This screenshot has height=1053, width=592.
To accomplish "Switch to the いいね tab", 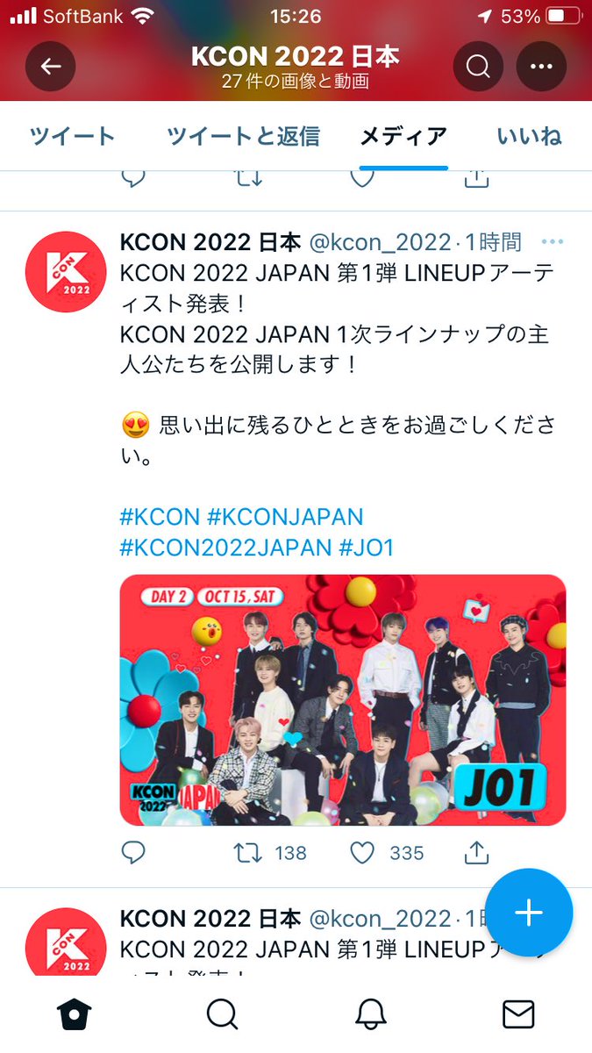I will coord(529,136).
